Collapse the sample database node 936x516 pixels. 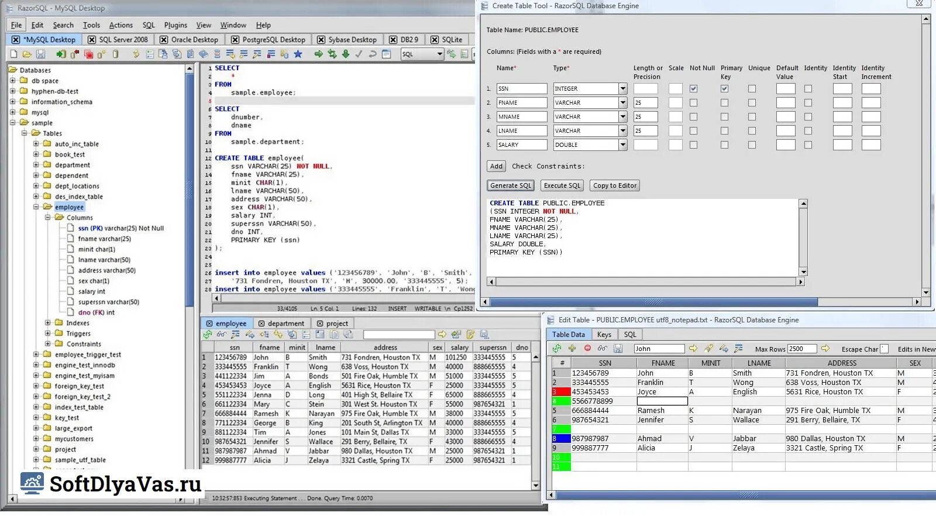12,123
